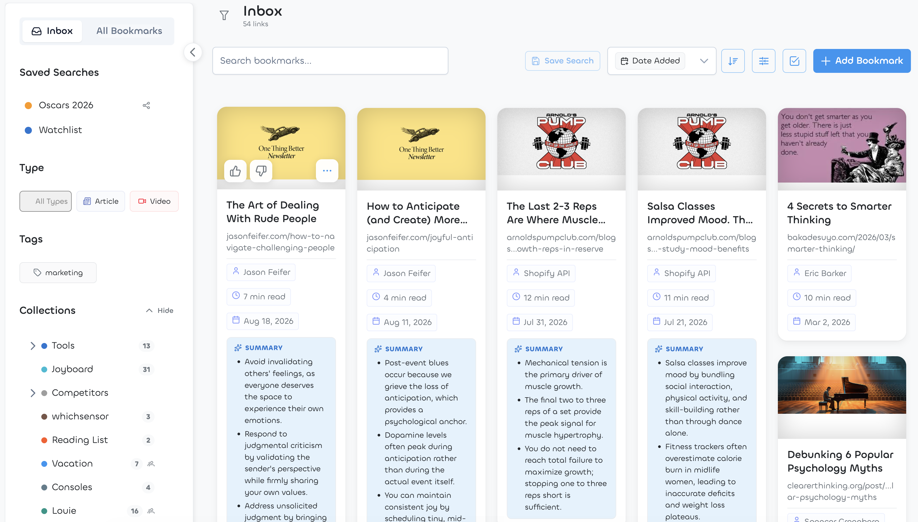Click the sparkle Summary icon on Salsa Classes card
Viewport: 918px width, 522px height.
pos(658,349)
